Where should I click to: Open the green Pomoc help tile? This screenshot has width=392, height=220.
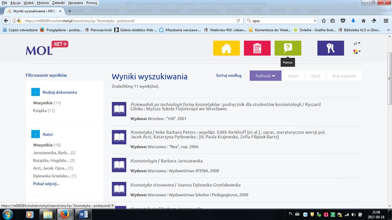click(288, 48)
